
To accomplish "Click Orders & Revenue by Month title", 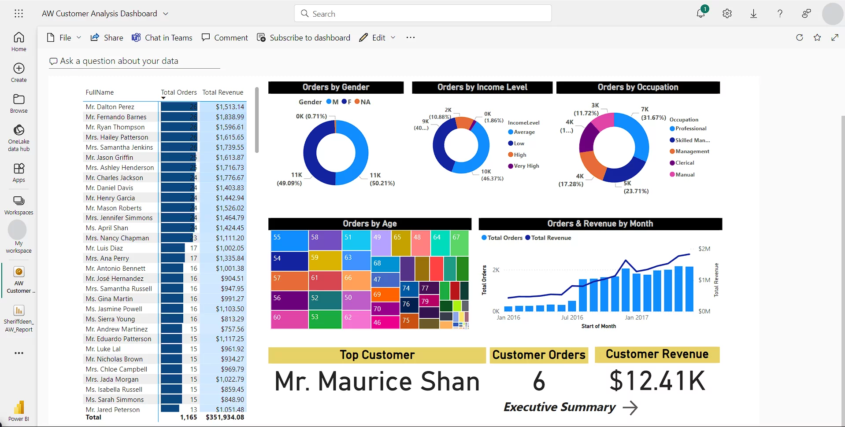I will tap(600, 224).
